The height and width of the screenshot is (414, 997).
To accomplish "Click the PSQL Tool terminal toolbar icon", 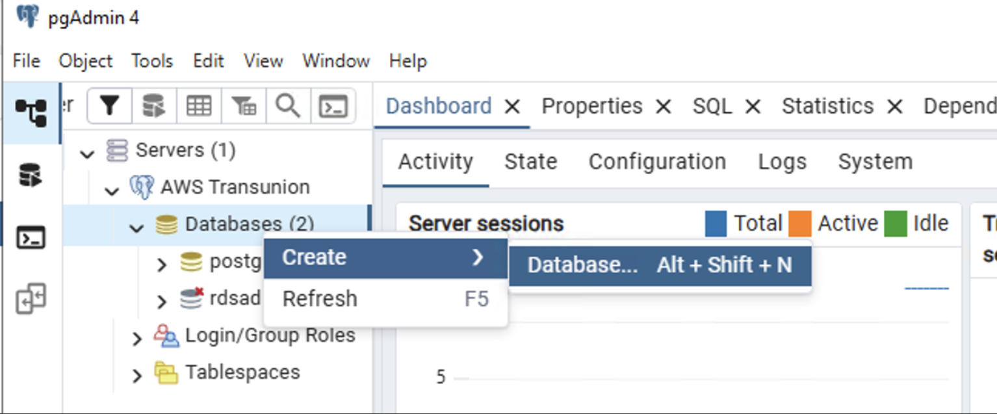I will [x=333, y=106].
